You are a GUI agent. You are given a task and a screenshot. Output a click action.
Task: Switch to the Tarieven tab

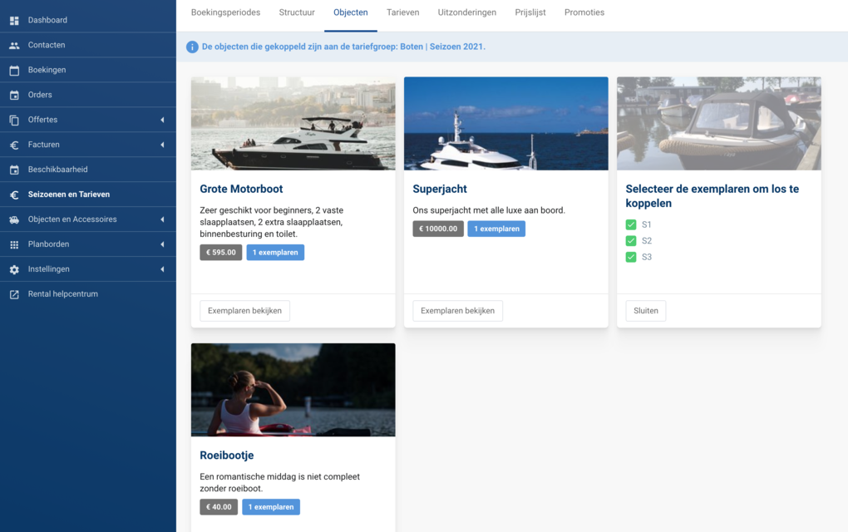point(402,12)
